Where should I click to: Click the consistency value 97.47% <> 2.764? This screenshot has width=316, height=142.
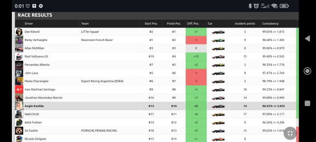click(273, 73)
